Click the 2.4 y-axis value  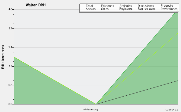coord(10,47)
